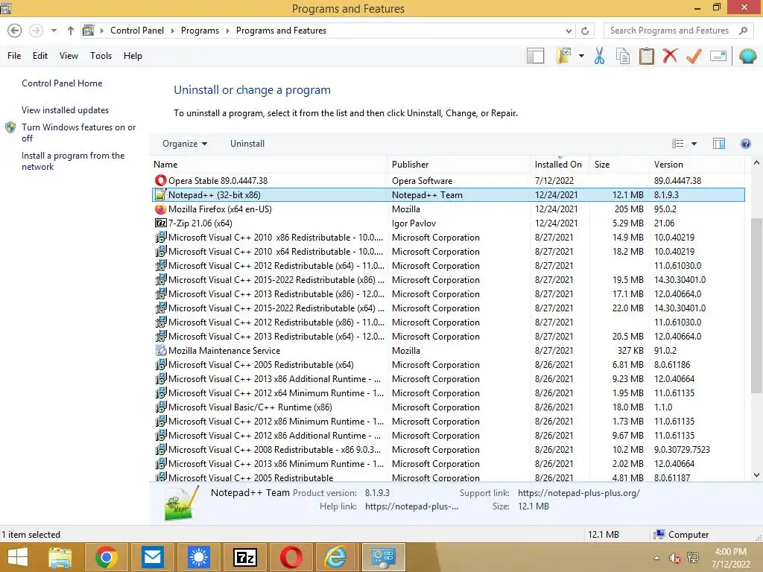Image resolution: width=763 pixels, height=572 pixels.
Task: Open the Tools menu
Action: [101, 55]
